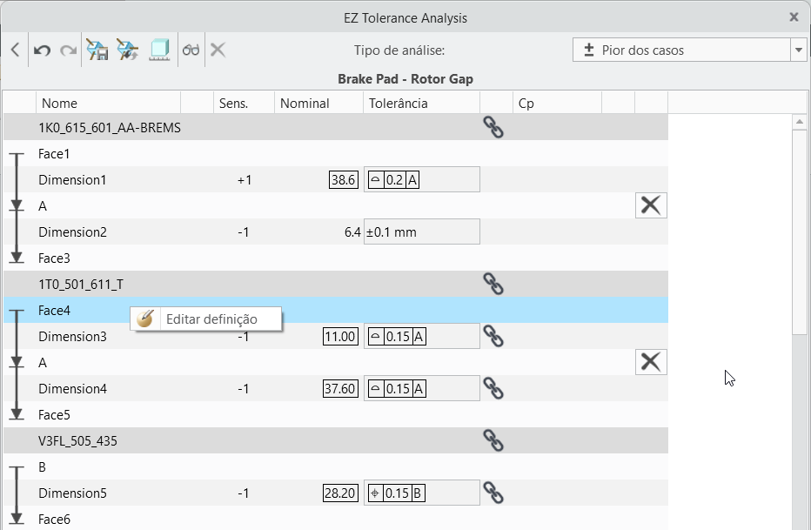
Task: Click the link icon on Dimension4 row
Action: (493, 388)
